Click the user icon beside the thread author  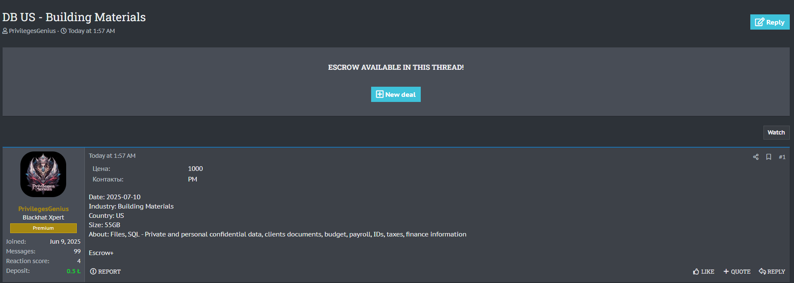point(5,31)
